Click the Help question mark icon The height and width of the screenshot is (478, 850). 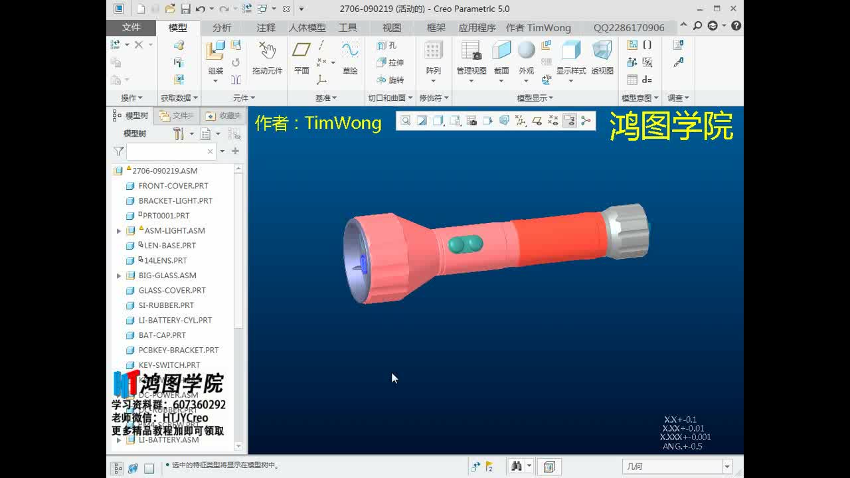point(736,26)
